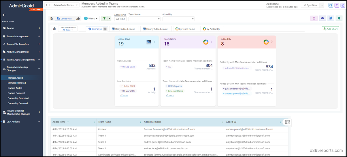Open the task status check icon
This screenshot has width=347, height=157.
[342, 5]
